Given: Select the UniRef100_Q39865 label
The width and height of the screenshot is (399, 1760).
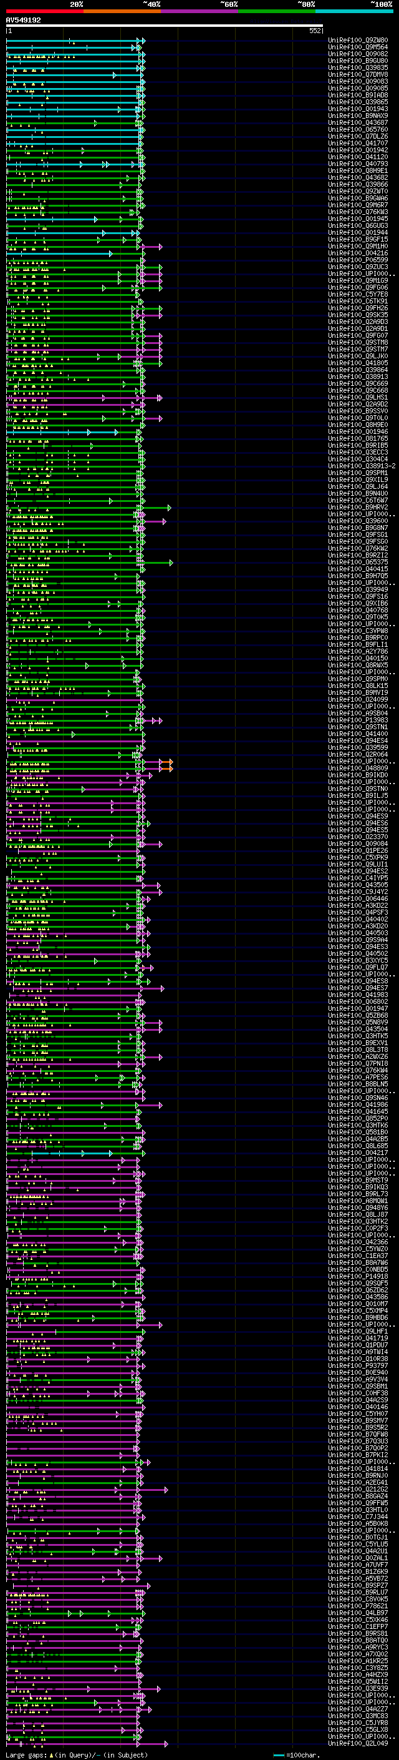Looking at the screenshot, I should 358,102.
